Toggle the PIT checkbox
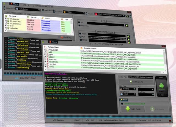 click(79, 22)
